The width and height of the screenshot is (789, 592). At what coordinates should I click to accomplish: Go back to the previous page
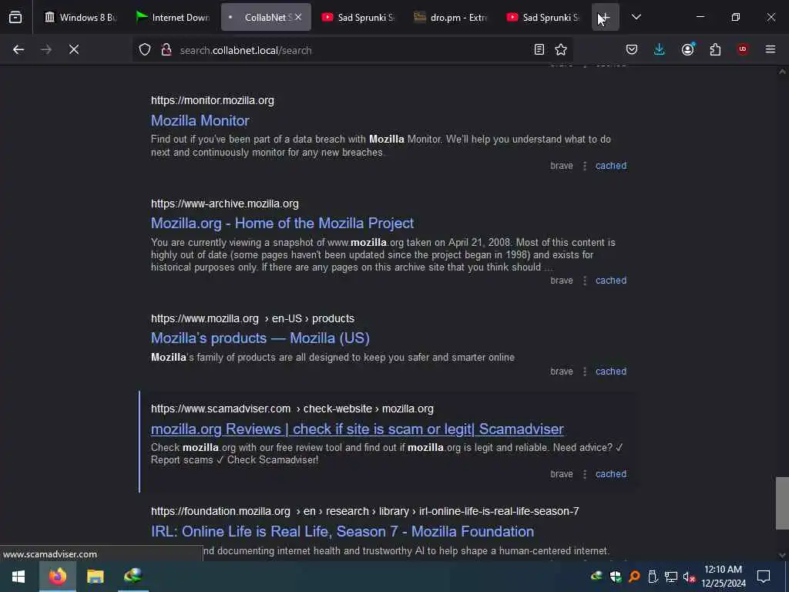coord(18,49)
